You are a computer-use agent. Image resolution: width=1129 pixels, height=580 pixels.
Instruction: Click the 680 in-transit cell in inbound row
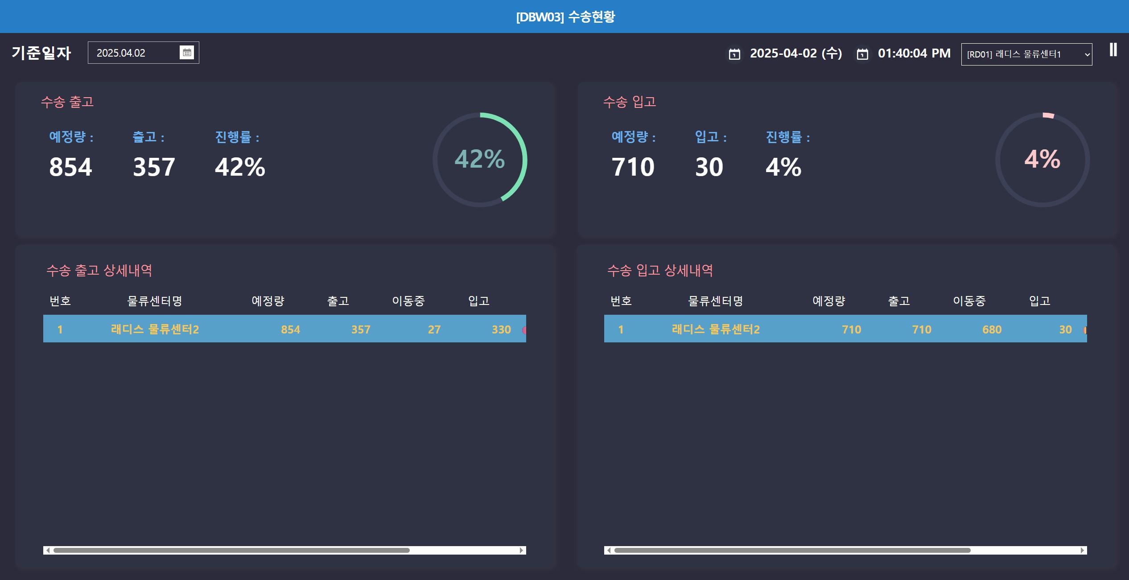[992, 329]
